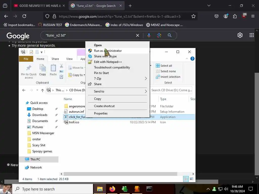The height and width of the screenshot is (194, 259).
Task: Click the Explorer horizontal scrollbar
Action: coord(120,174)
